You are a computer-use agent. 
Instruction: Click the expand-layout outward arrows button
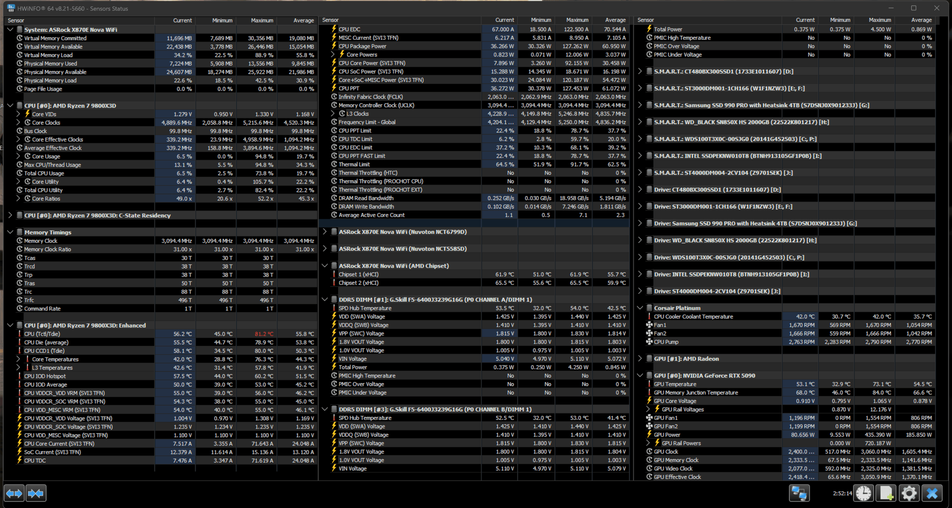coord(14,494)
